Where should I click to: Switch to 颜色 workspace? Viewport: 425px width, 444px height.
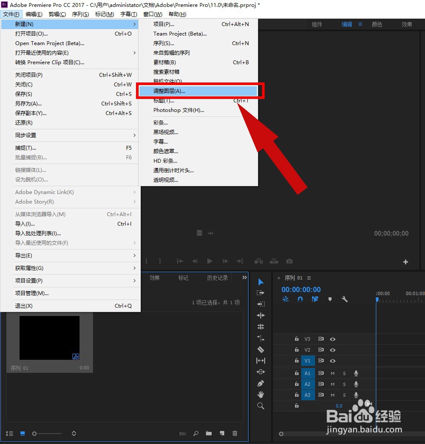tap(377, 24)
